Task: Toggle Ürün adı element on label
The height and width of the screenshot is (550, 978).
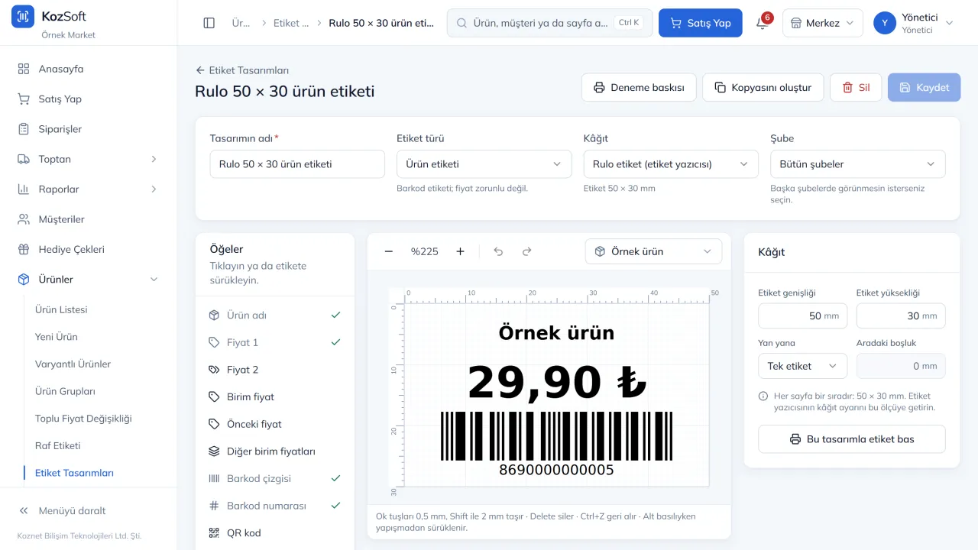Action: pos(275,315)
